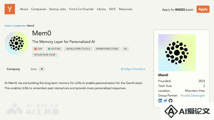Go to Startup Jobs page

coord(58,9)
